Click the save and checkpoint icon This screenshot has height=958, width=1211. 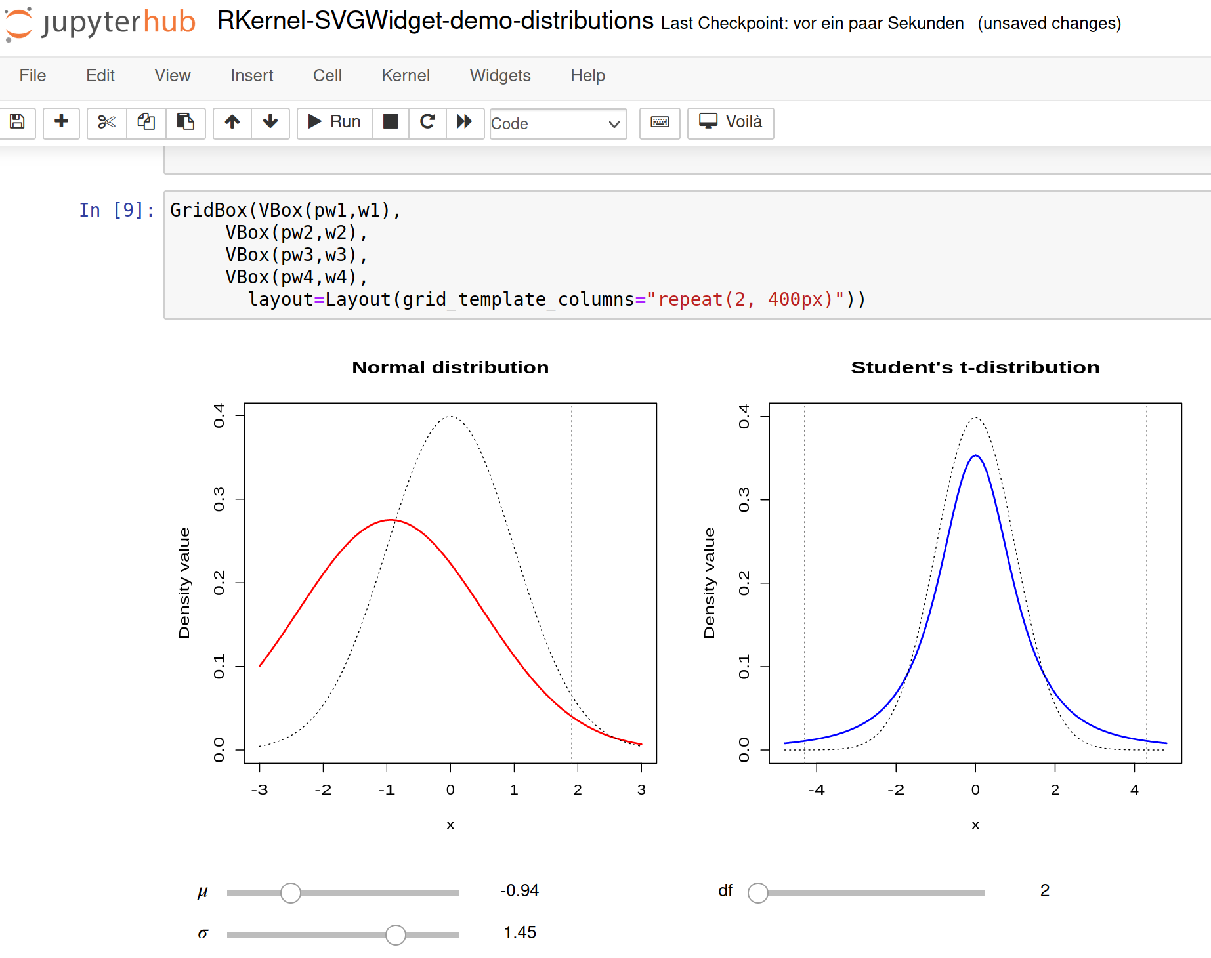pos(17,123)
